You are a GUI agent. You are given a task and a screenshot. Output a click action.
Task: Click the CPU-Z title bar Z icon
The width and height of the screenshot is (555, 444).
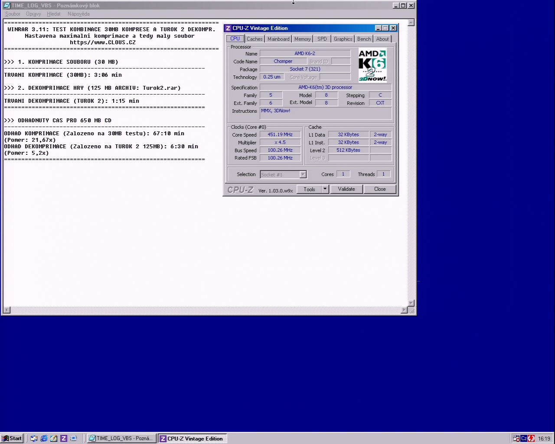click(228, 28)
